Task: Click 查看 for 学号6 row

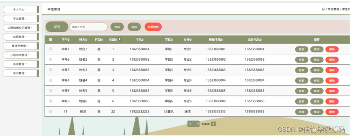Action: tap(302, 101)
